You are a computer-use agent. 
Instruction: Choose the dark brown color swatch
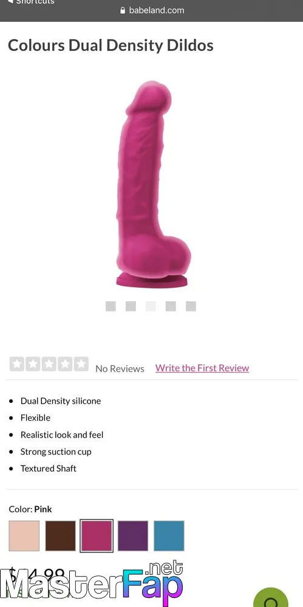(x=61, y=536)
